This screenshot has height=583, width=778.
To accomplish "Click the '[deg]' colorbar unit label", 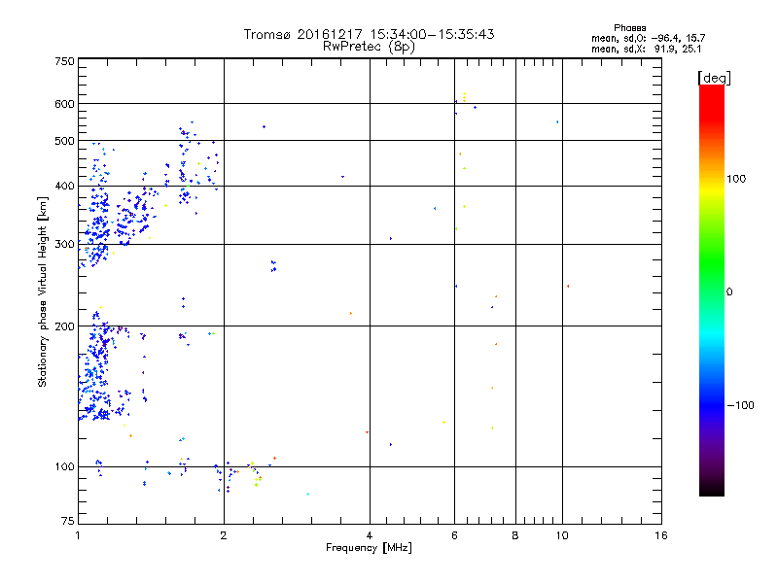I will click(x=714, y=78).
